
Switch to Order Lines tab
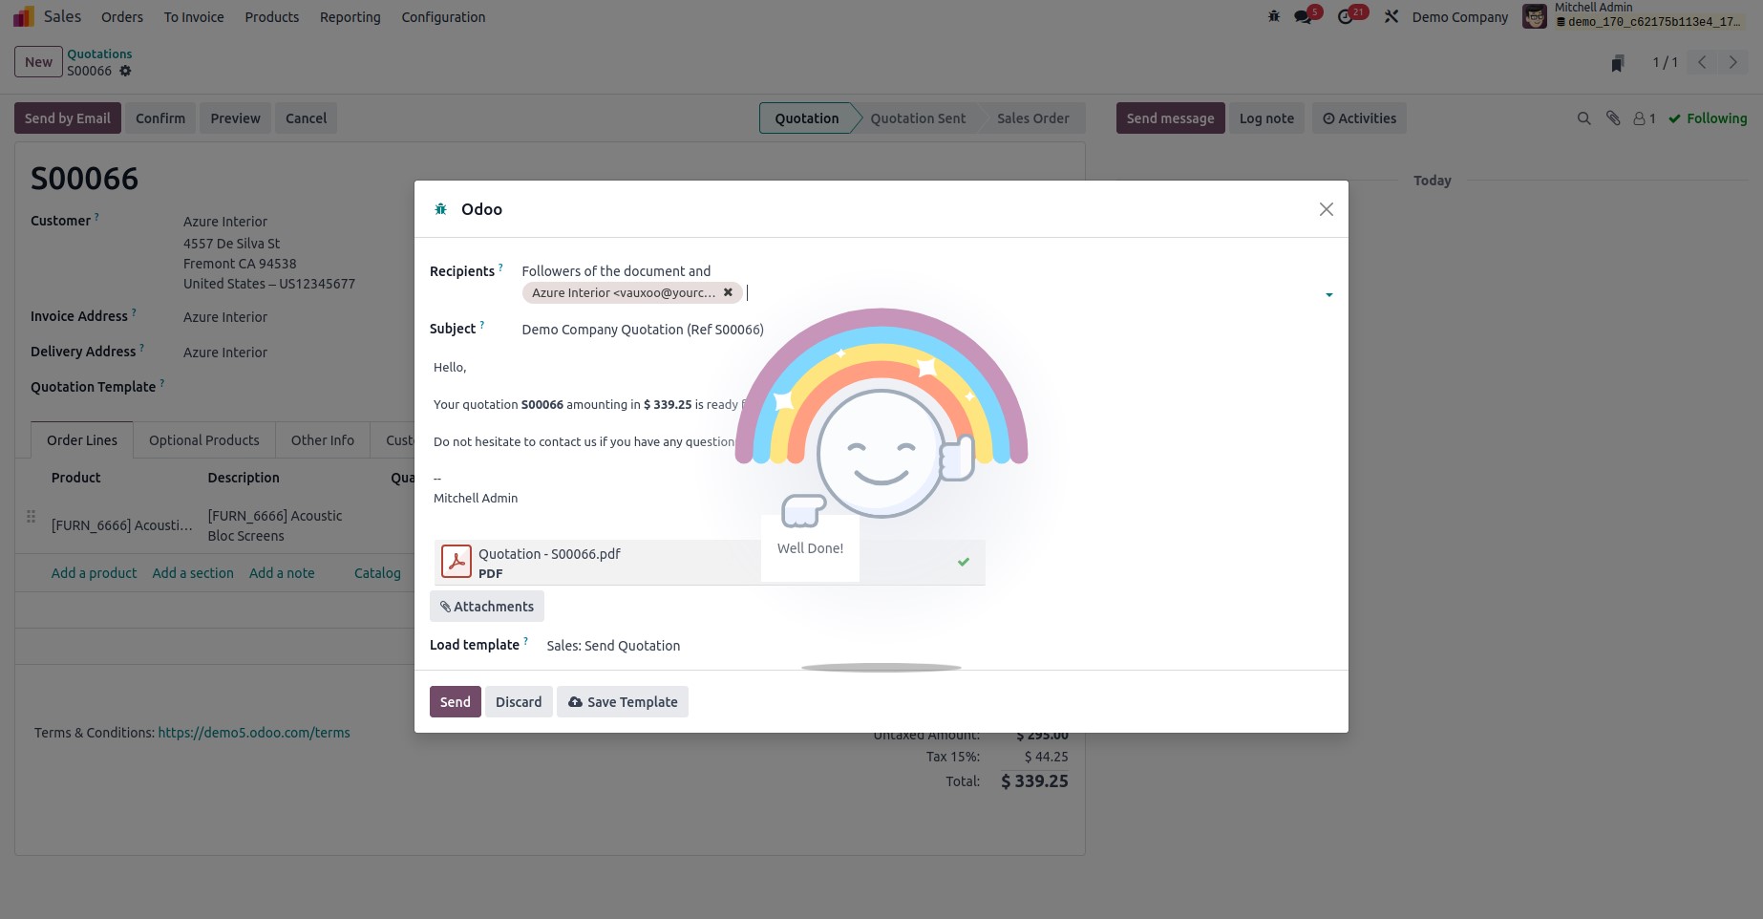point(82,440)
